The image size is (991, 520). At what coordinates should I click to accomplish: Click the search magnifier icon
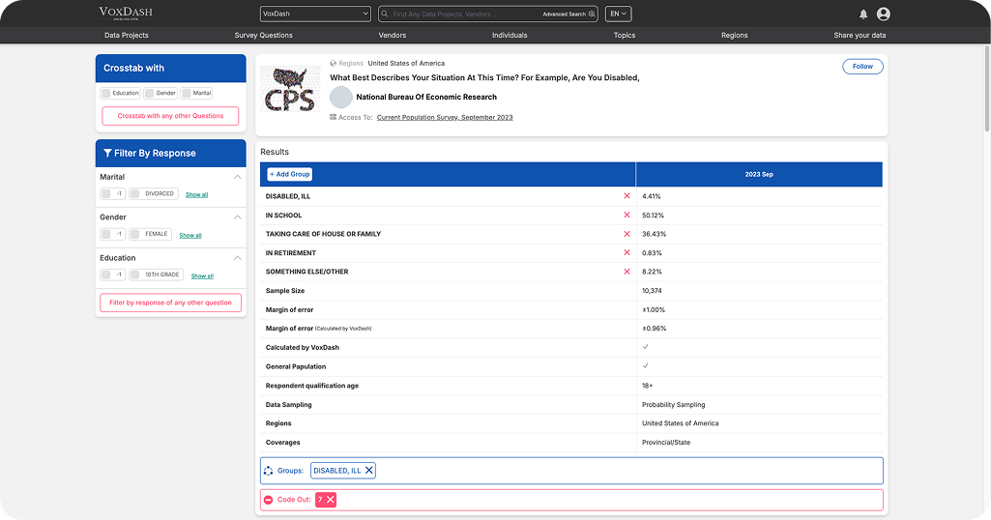pos(384,14)
